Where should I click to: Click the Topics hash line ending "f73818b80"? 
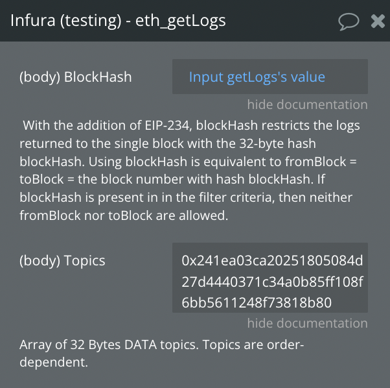point(257,302)
